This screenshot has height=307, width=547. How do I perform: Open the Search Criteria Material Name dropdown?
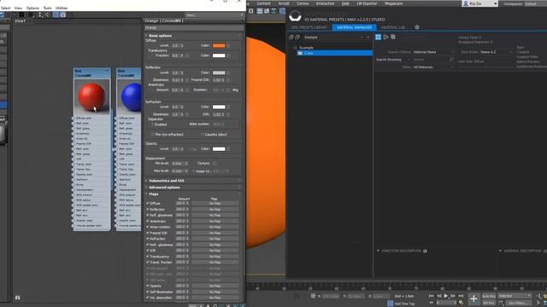(433, 52)
